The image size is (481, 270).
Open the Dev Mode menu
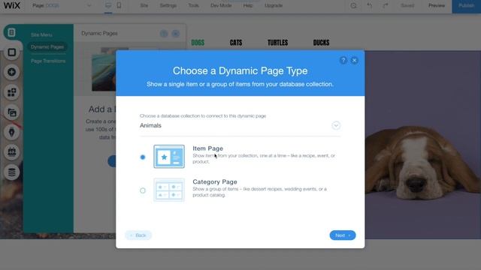click(221, 5)
